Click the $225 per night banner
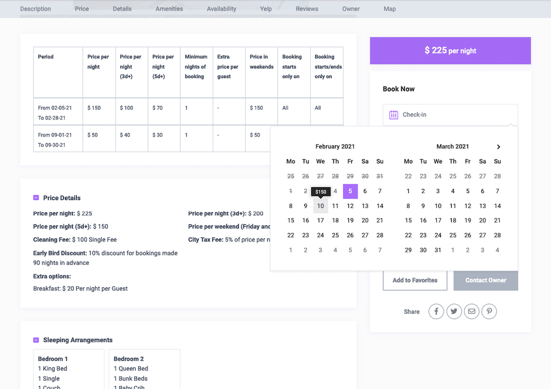 (x=450, y=51)
